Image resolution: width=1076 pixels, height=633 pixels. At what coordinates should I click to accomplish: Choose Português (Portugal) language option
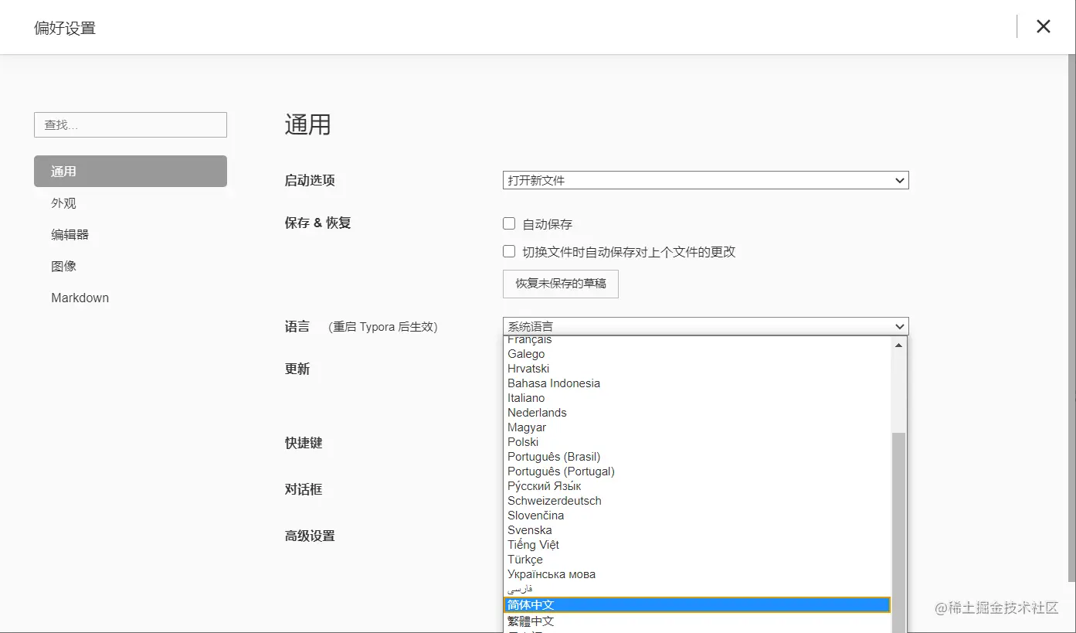[x=698, y=471]
